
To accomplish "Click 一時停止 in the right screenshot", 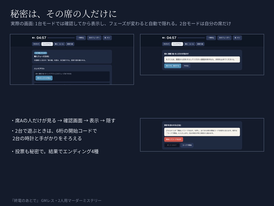I will click(211, 38).
